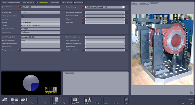Click selector button left of Bezeichnung field
Screen dimensions: 195x105
coord(83,7)
